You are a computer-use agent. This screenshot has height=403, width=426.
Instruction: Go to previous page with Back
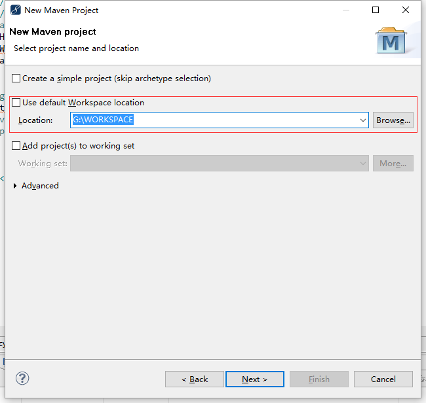click(195, 379)
